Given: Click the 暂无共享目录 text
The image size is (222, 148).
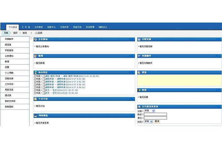Looking at the screenshot, I should click(42, 123).
